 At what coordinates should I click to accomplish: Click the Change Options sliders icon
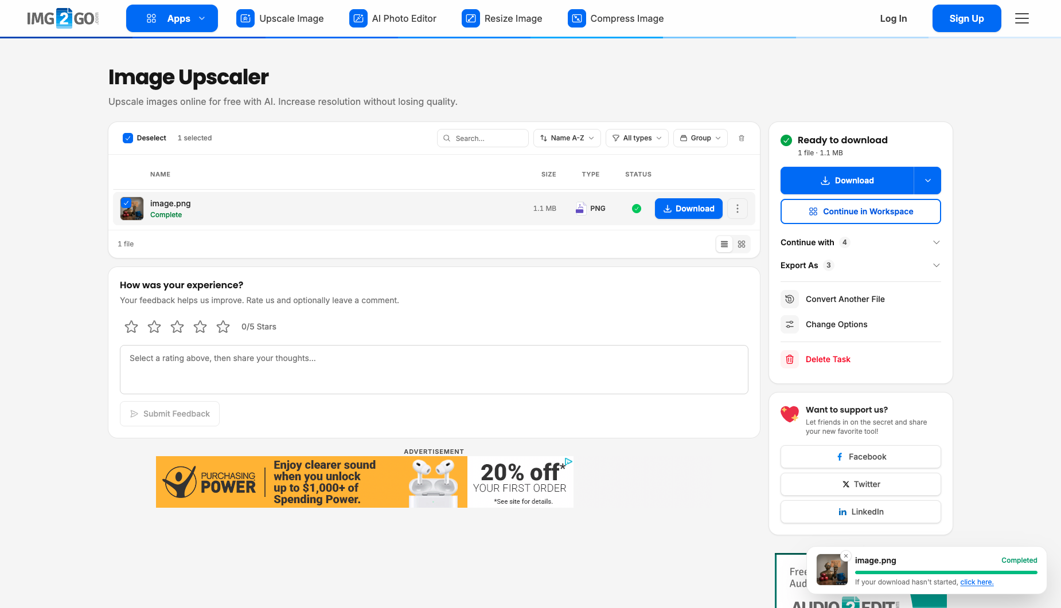[x=790, y=324]
